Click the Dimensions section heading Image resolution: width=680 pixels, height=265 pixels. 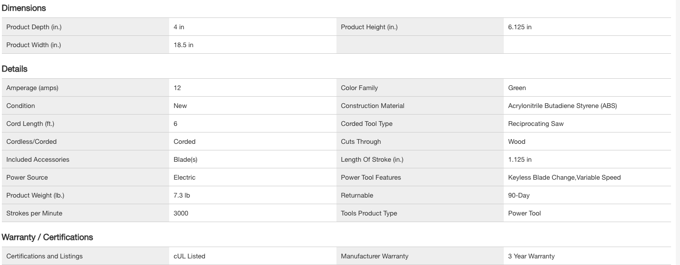click(x=24, y=8)
